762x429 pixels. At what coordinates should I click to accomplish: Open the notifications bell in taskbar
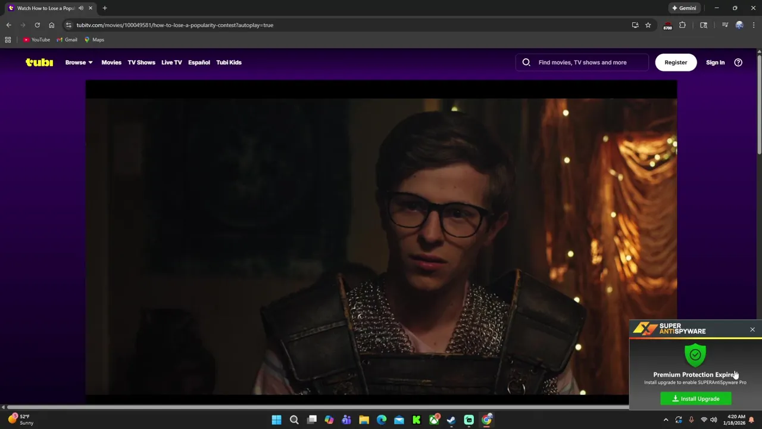751,420
